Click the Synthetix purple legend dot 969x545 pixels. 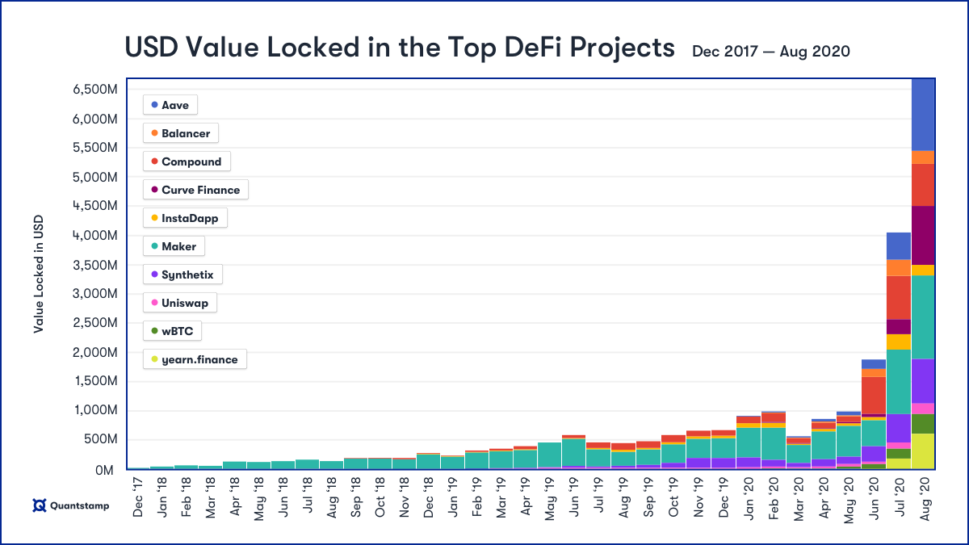coord(153,275)
